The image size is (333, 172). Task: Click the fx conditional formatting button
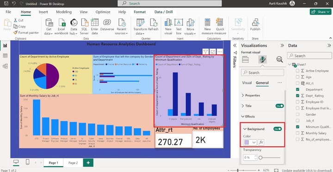tap(261, 142)
